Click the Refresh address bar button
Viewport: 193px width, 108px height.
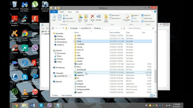pos(124,28)
